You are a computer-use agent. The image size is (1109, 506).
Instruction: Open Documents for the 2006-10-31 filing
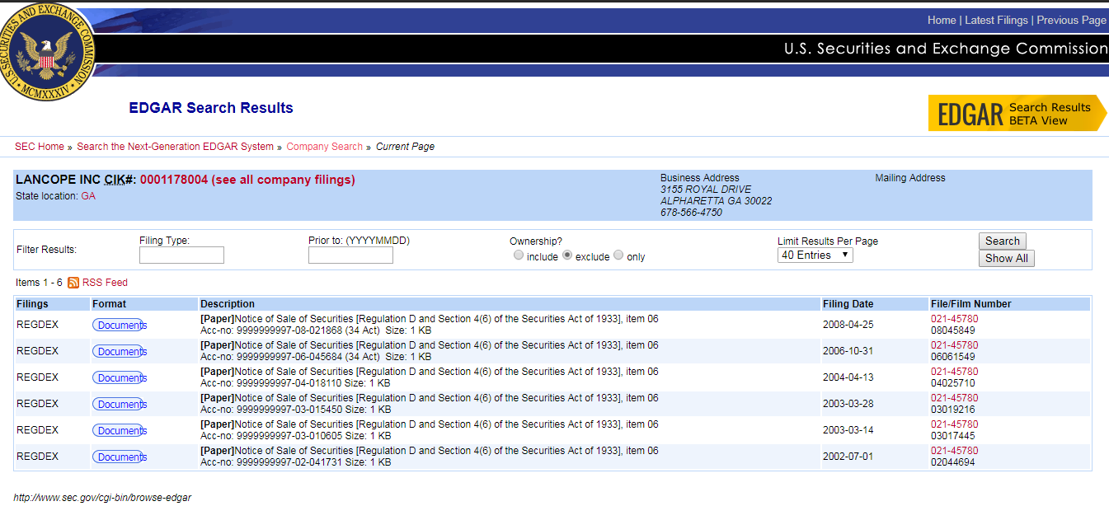pyautogui.click(x=120, y=352)
